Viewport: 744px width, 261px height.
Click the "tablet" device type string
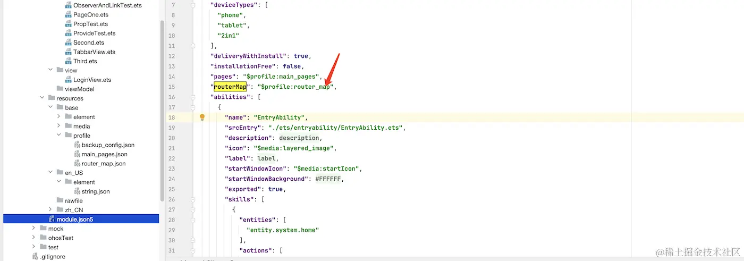pyautogui.click(x=232, y=25)
